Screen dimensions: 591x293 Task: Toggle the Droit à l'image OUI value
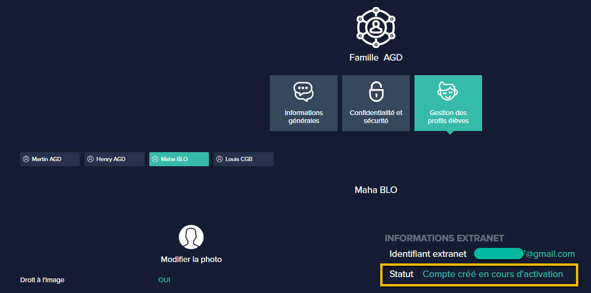pos(164,280)
